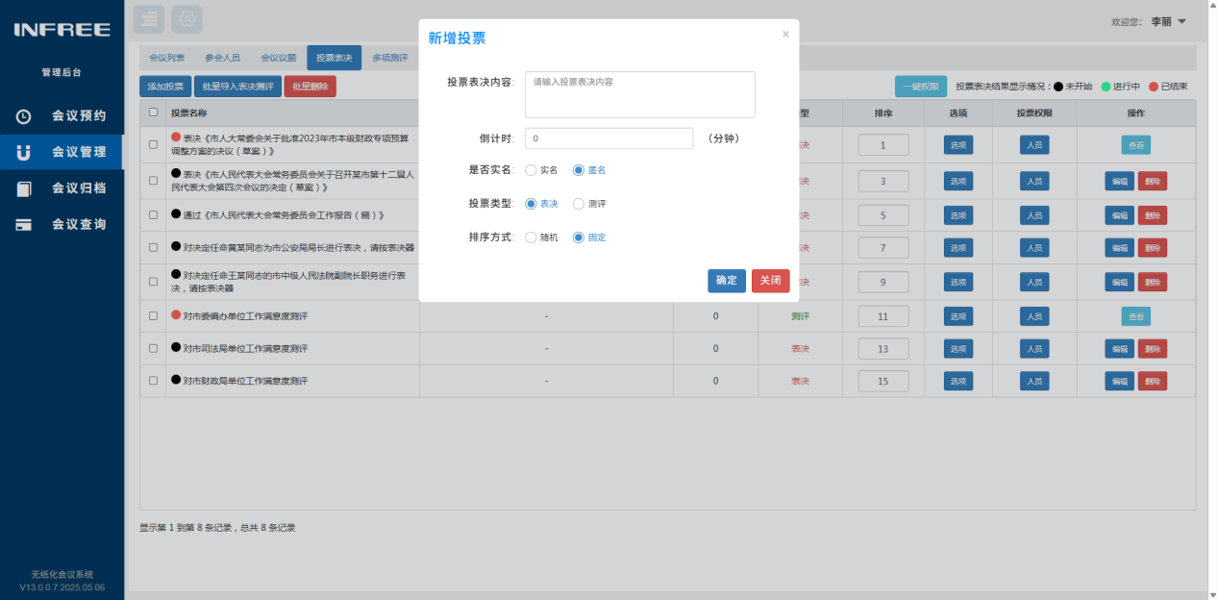This screenshot has height=600, width=1218.
Task: Focus the 倒计时 minutes input field
Action: pos(609,138)
